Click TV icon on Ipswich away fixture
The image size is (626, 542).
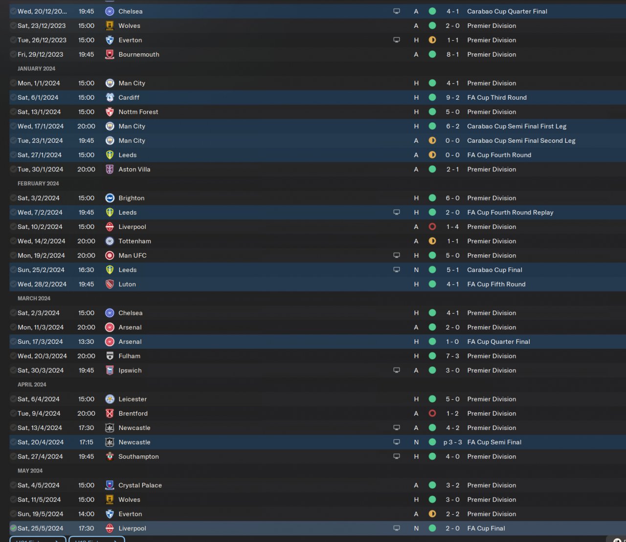coord(397,370)
